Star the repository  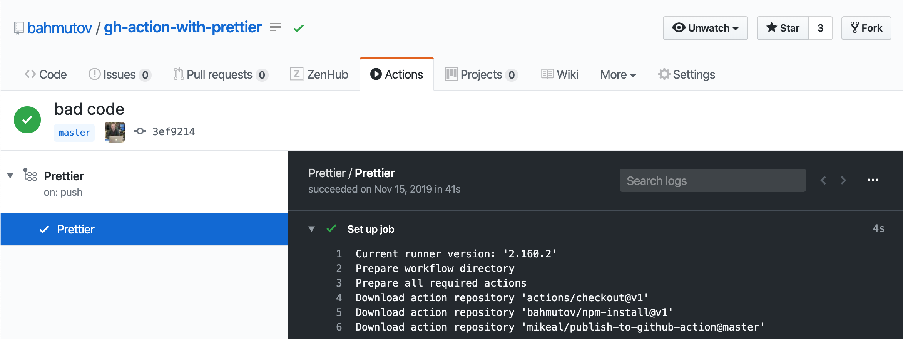point(783,28)
